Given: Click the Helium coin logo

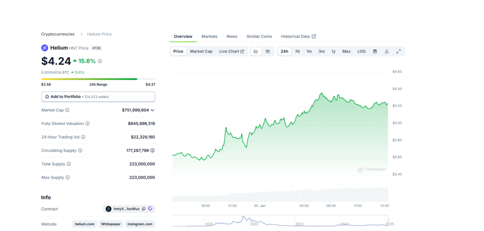Looking at the screenshot, I should (x=45, y=48).
